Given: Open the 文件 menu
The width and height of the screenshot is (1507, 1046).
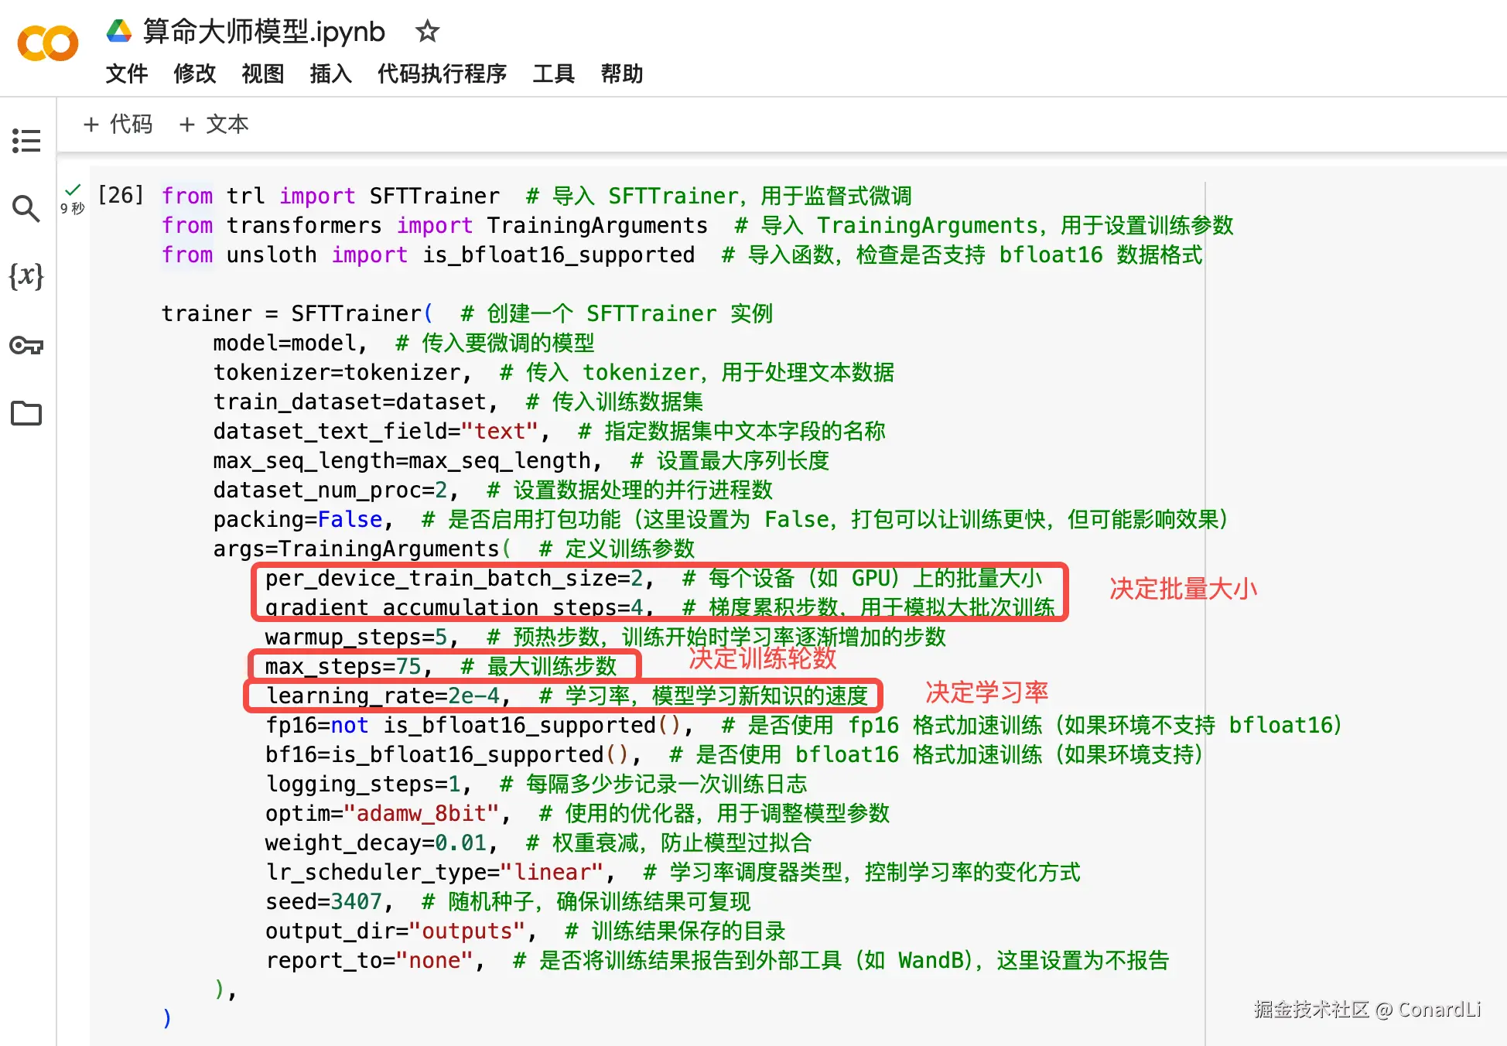Looking at the screenshot, I should [127, 73].
